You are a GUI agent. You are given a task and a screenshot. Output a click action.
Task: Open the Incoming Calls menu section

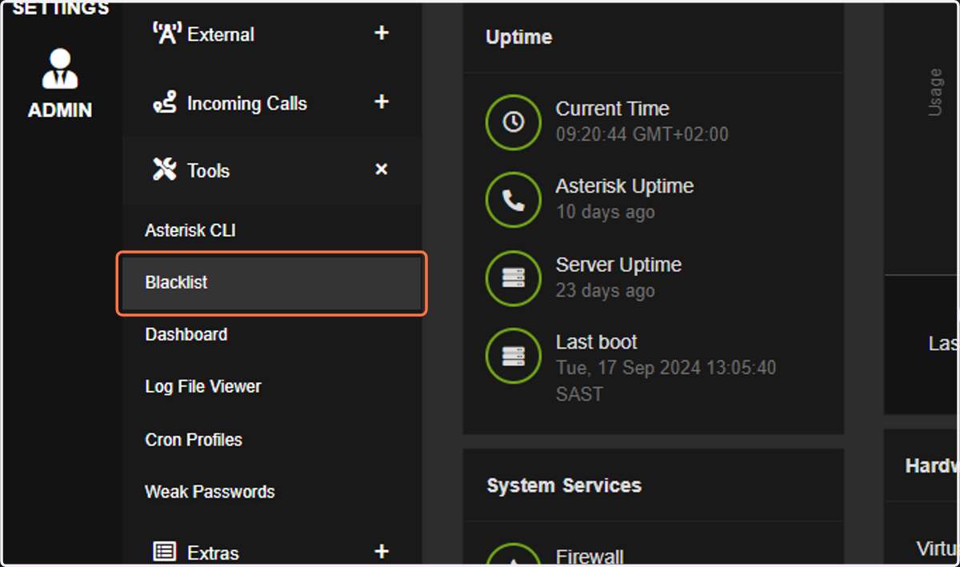pos(272,103)
